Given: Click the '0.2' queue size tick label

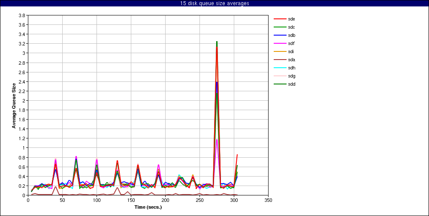Looking at the screenshot, I should pyautogui.click(x=22, y=186).
